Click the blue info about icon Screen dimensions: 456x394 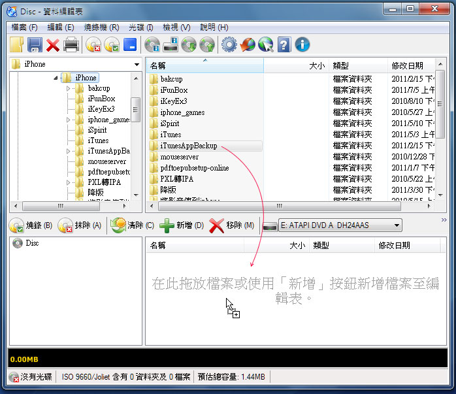point(302,45)
